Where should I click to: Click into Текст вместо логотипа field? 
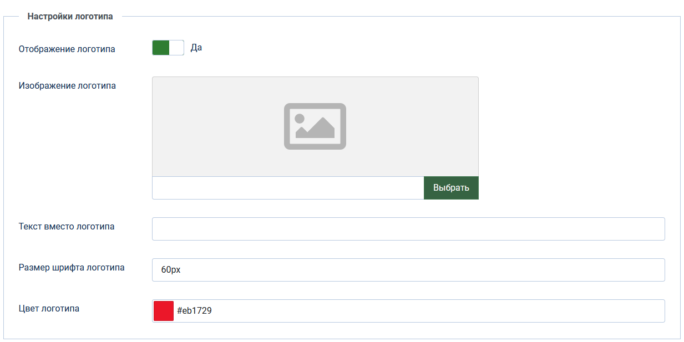pyautogui.click(x=408, y=229)
